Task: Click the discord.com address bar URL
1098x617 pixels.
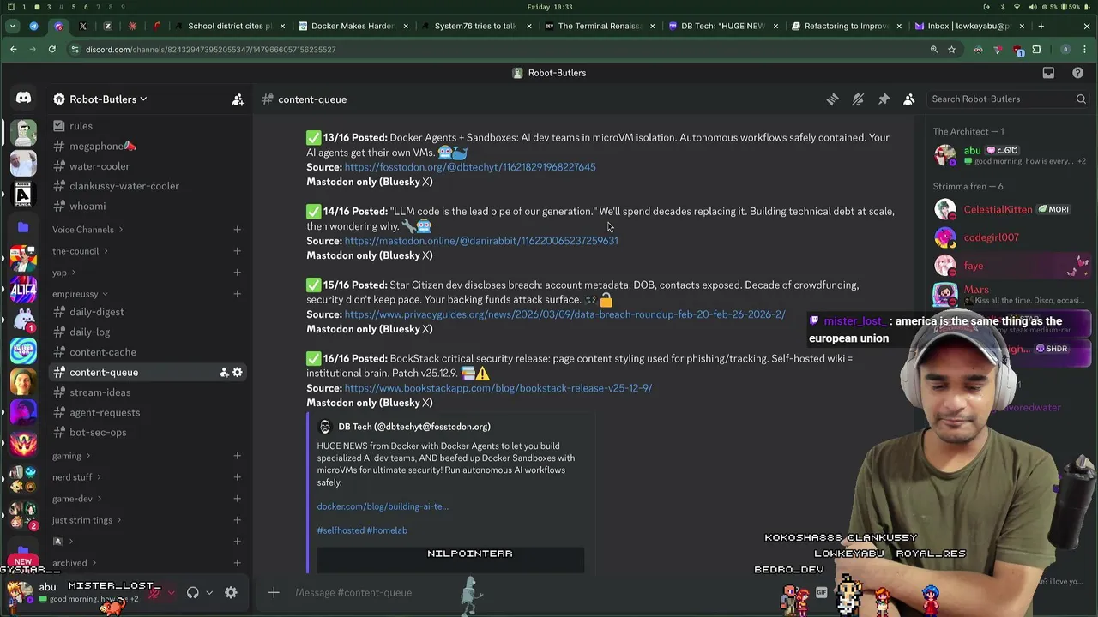Action: (210, 50)
